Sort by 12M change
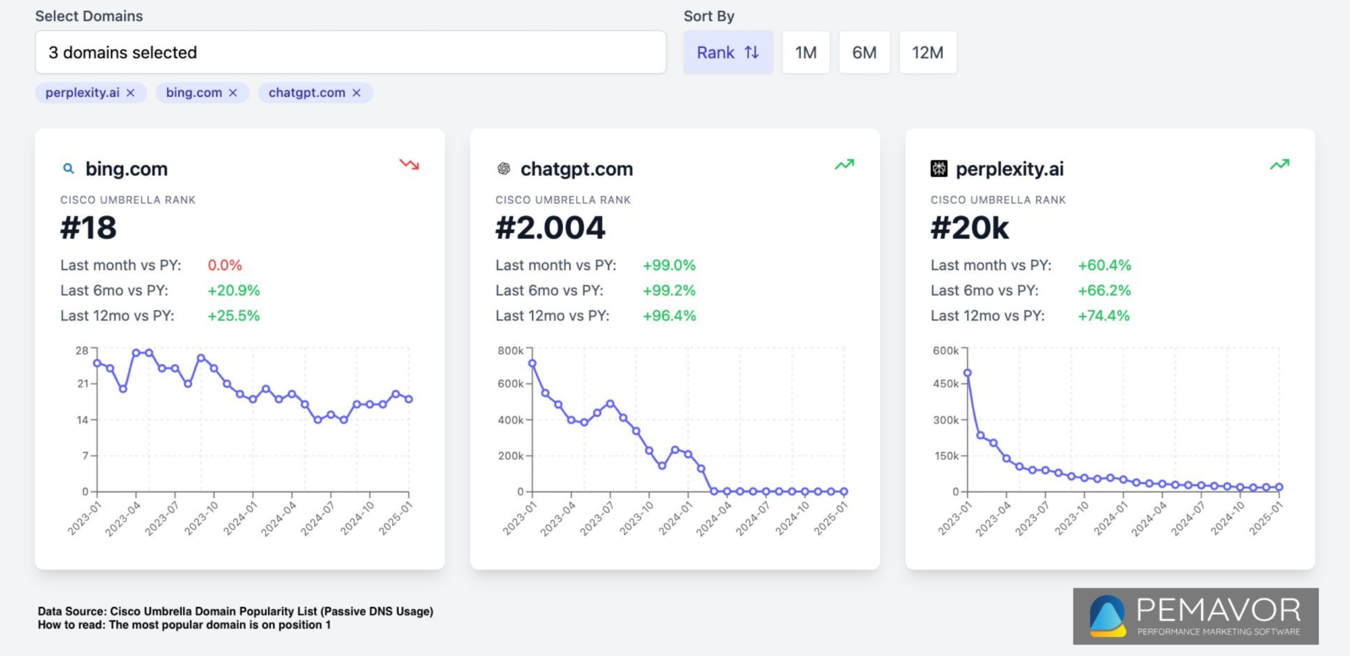1350x656 pixels. pyautogui.click(x=927, y=52)
